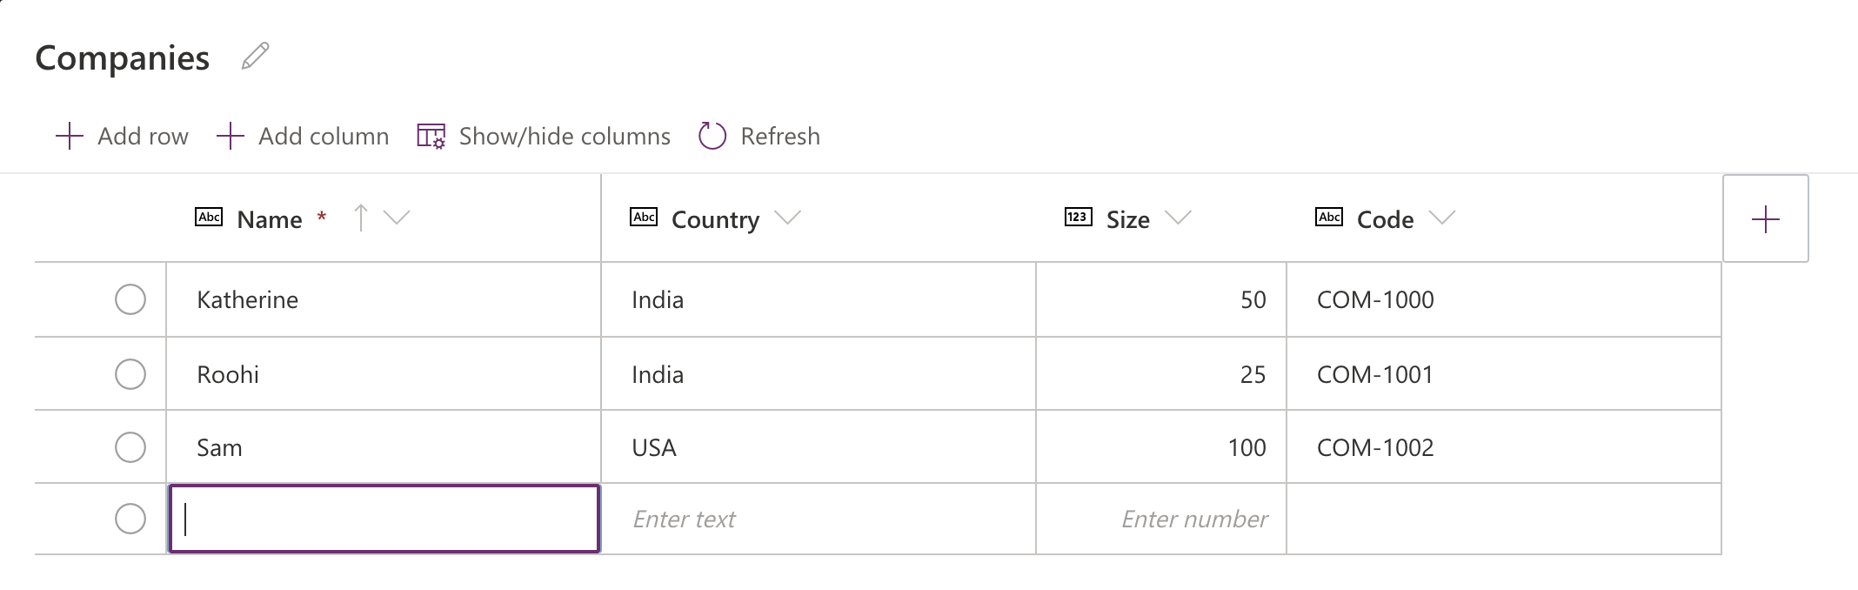Open the Country column dropdown chevron
The height and width of the screenshot is (590, 1858).
tap(787, 218)
